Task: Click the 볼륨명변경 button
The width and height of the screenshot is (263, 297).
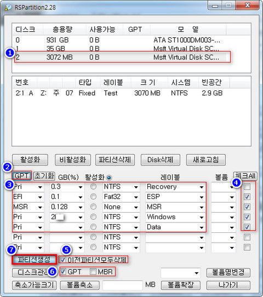Action: point(228,272)
